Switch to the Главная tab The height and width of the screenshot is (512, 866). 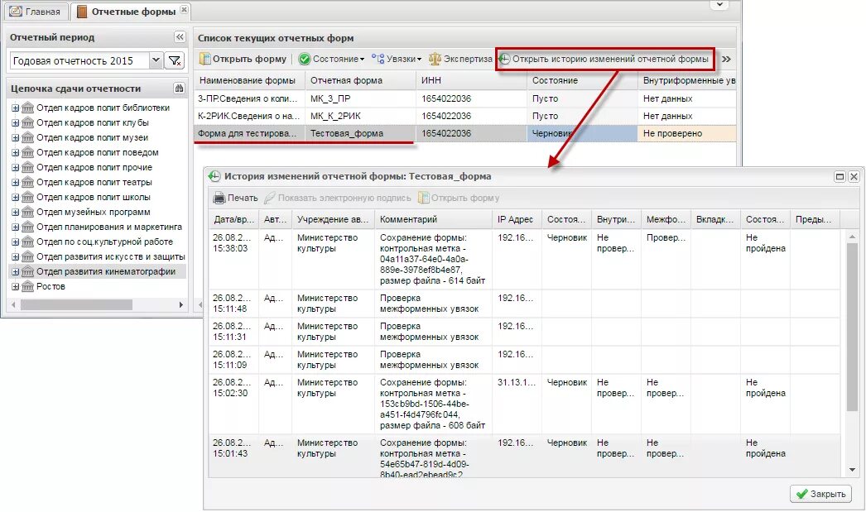36,12
